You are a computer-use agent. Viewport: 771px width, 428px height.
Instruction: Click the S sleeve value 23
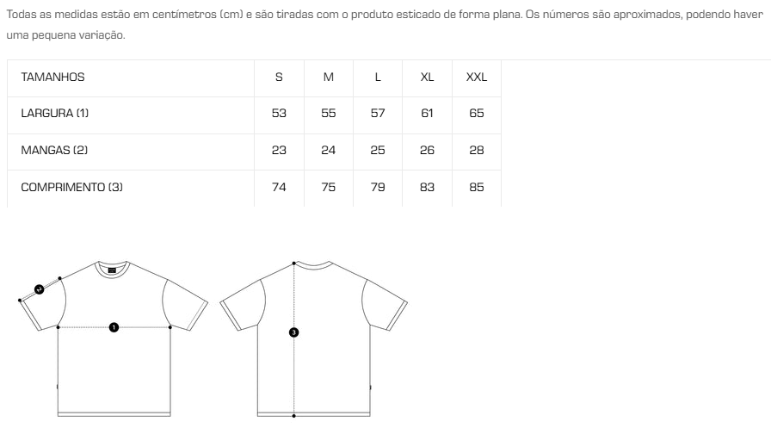click(279, 150)
